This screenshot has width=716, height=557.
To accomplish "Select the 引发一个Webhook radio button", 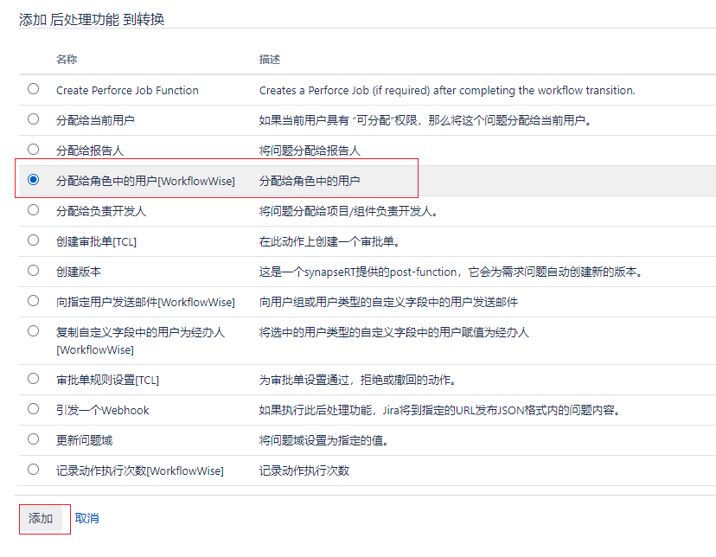I will (x=33, y=409).
